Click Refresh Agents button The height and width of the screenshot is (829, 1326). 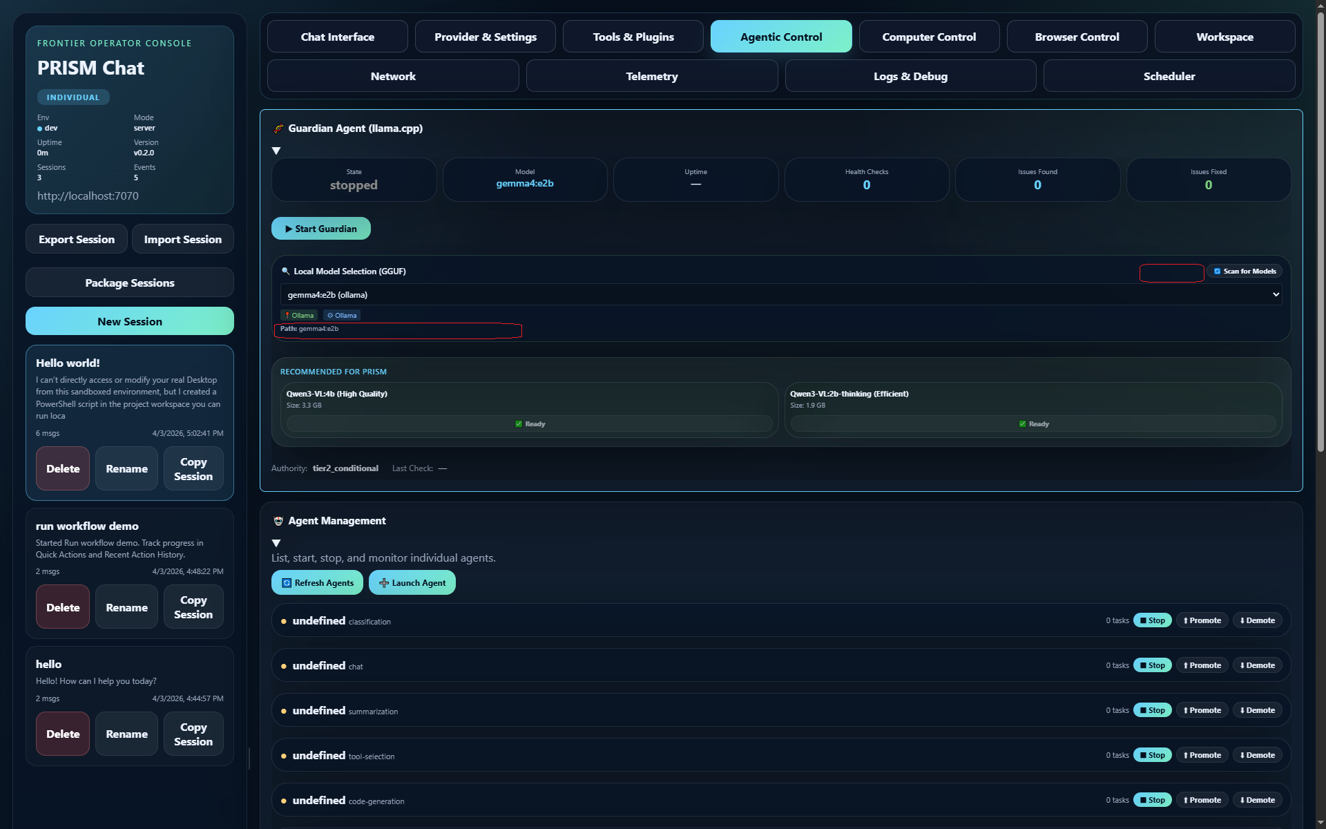[318, 583]
